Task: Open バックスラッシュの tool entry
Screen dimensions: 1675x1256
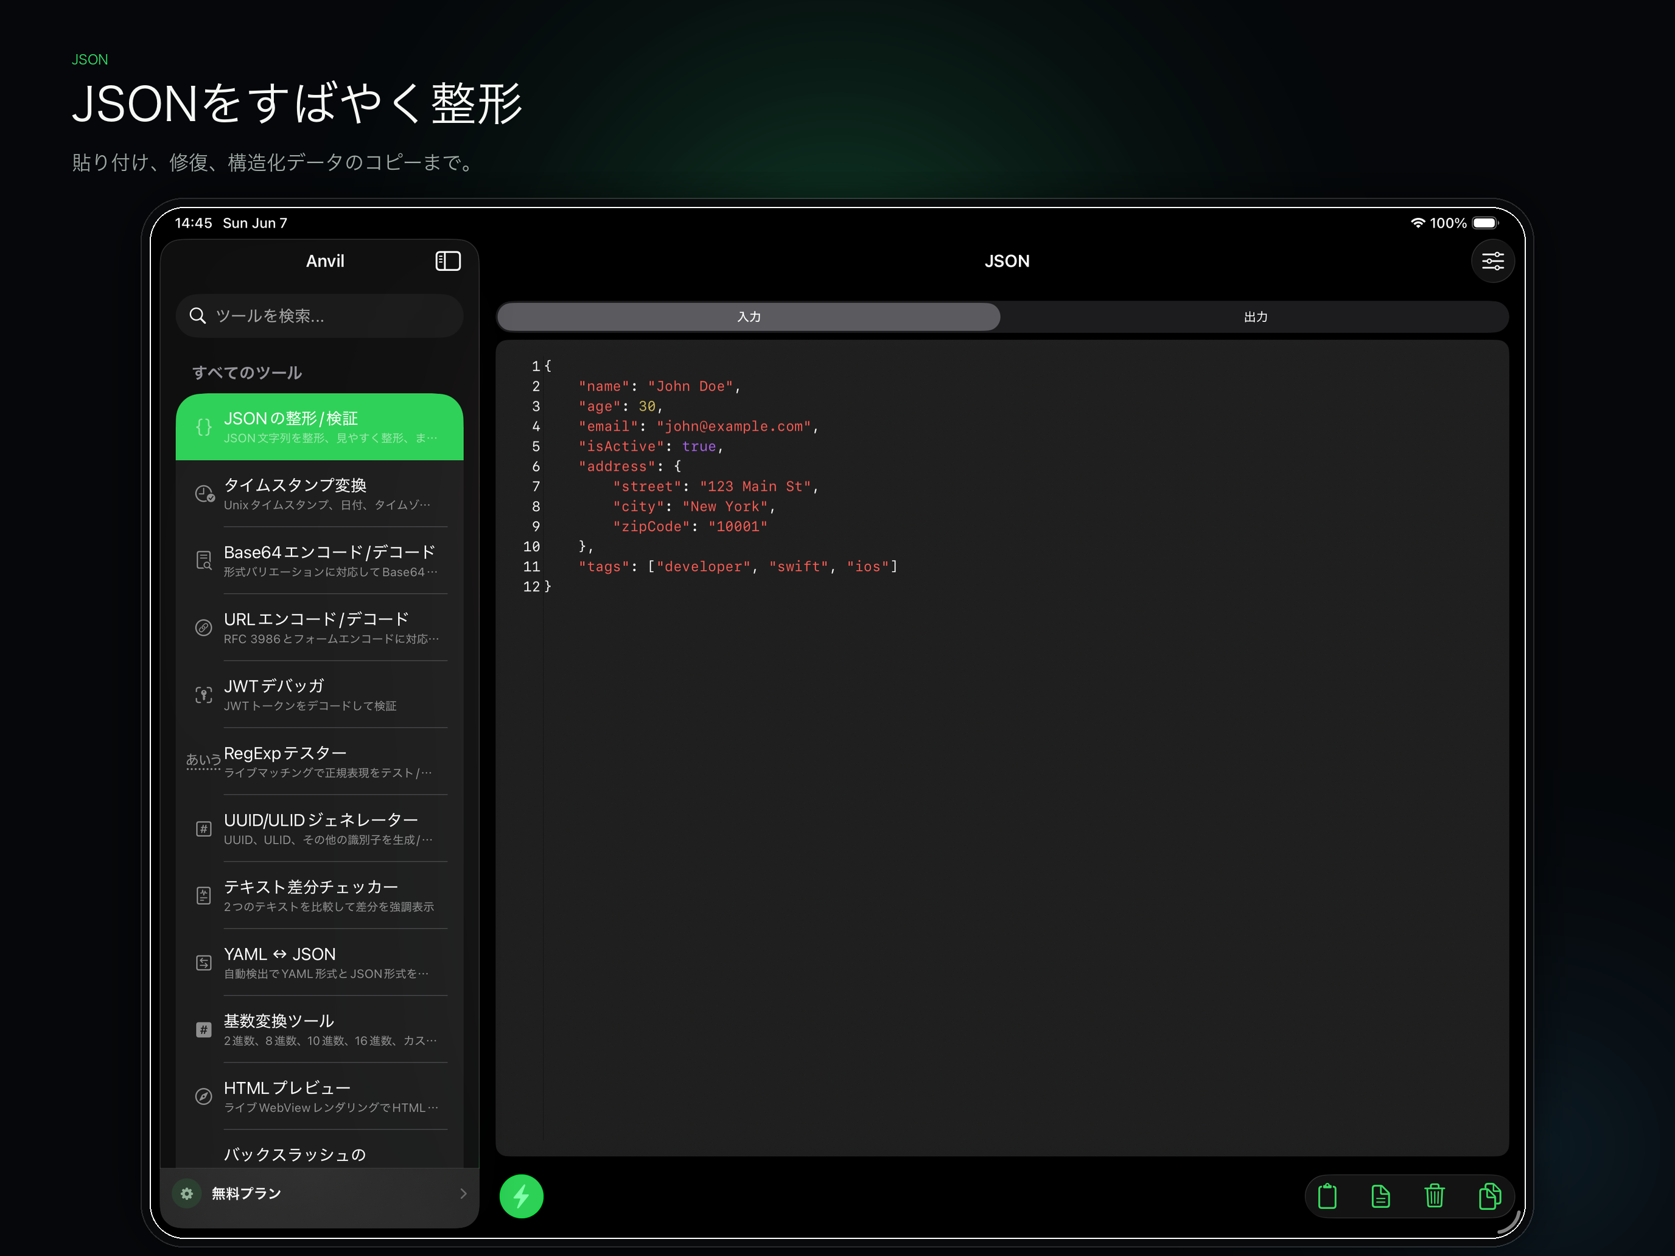Action: pos(320,1151)
